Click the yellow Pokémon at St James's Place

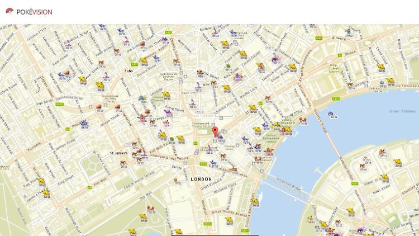coord(46,193)
